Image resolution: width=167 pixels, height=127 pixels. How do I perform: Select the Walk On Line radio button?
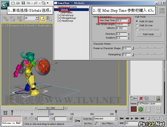[x=137, y=25]
